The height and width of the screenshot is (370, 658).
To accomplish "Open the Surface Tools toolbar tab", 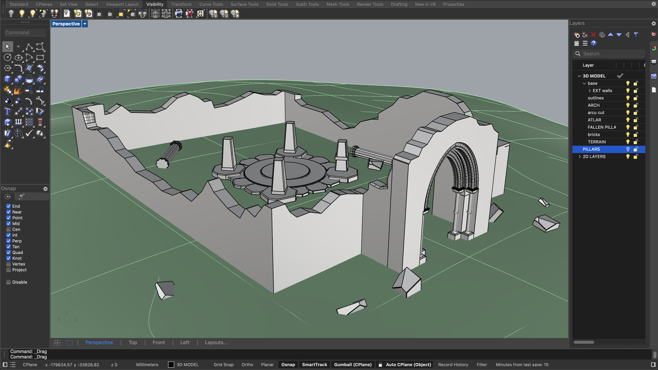I will [x=244, y=4].
